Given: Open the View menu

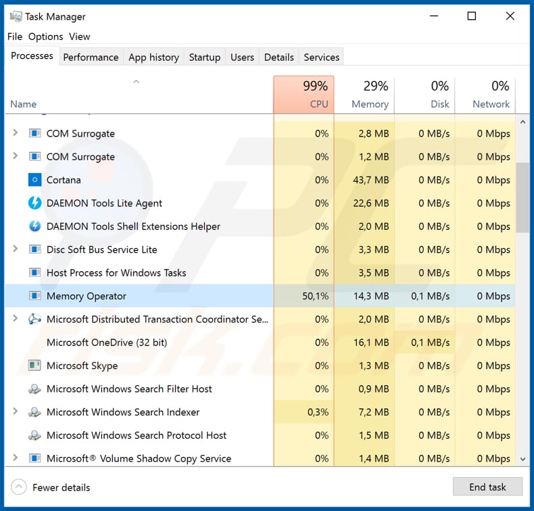Looking at the screenshot, I should 79,36.
